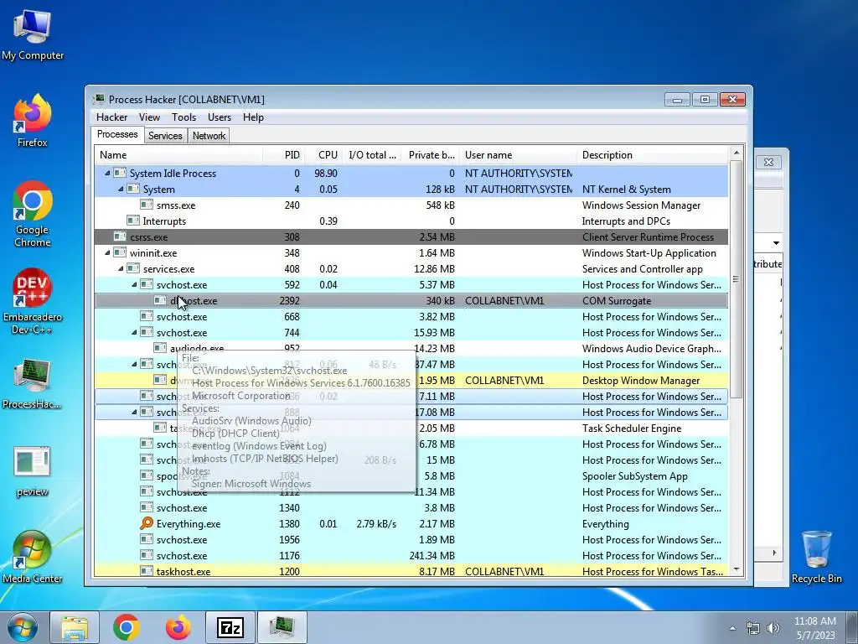The image size is (858, 644).
Task: Select the smss.exe row
Action: pyautogui.click(x=411, y=205)
